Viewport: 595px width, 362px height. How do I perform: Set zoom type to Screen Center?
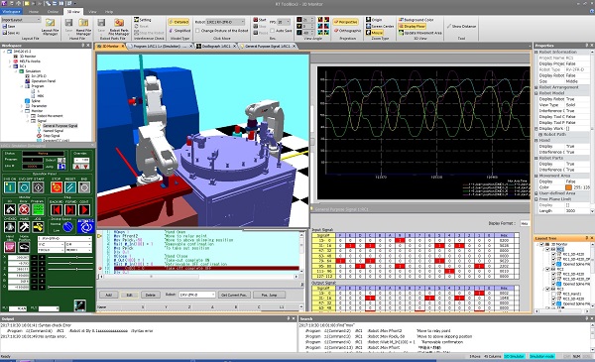380,26
